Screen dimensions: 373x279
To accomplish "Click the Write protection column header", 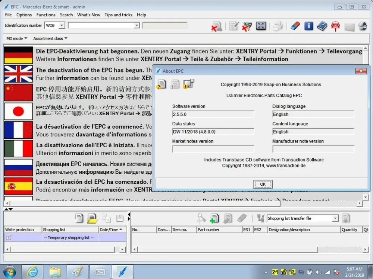I will point(23,230).
